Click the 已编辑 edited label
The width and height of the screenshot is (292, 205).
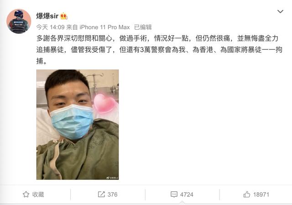[x=143, y=27]
